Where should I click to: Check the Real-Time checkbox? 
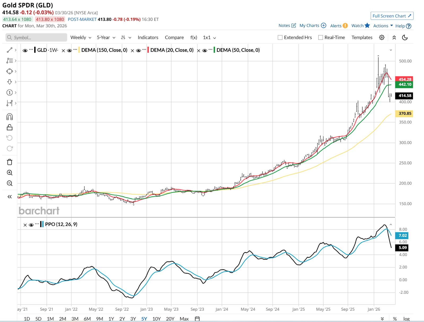[321, 38]
